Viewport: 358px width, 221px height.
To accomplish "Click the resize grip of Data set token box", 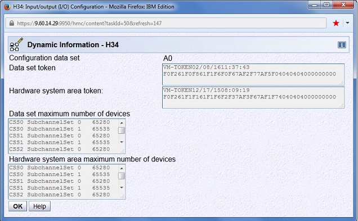I will pos(341,83).
